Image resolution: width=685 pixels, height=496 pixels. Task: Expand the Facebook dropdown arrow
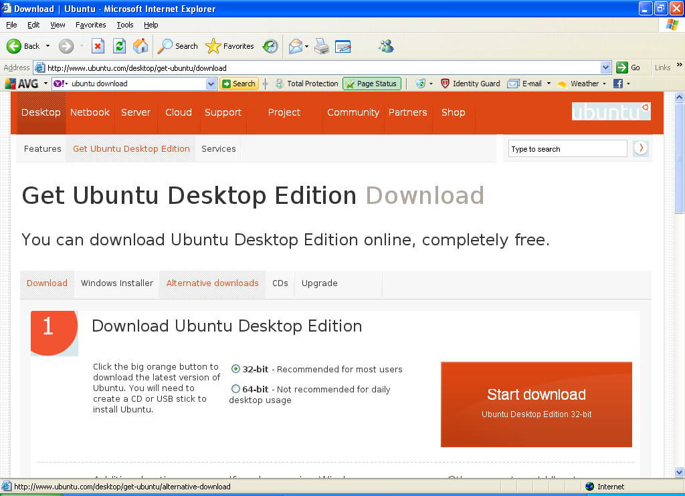coord(629,84)
